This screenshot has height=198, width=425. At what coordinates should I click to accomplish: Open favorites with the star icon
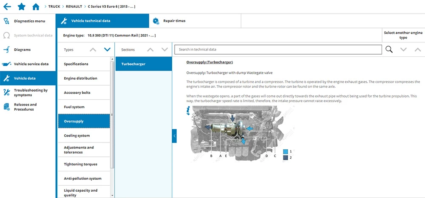[21, 7]
